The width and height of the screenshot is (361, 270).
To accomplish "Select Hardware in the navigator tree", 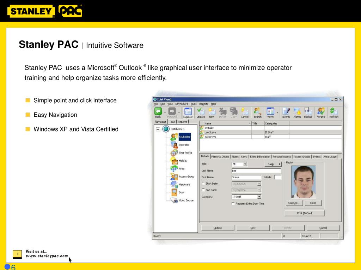I will 184,184.
